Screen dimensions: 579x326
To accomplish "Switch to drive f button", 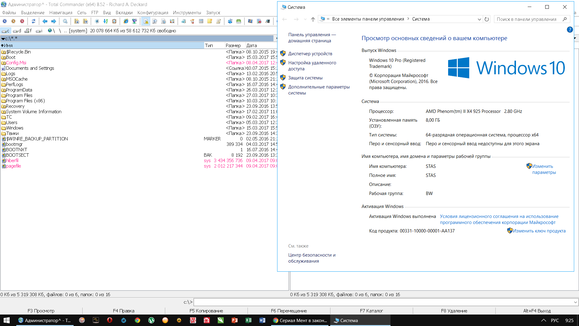I will pos(28,31).
